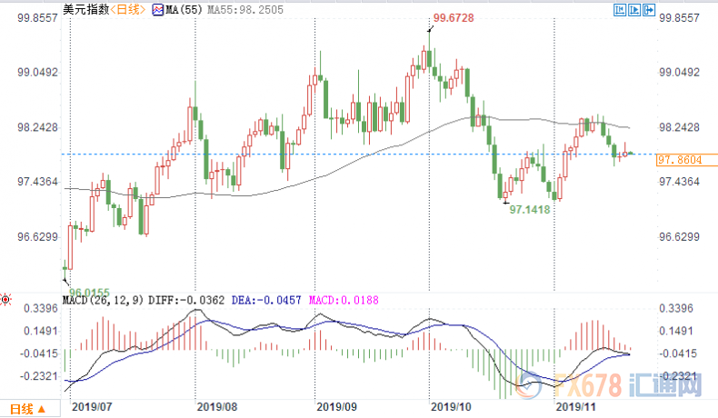718x418 pixels.
Task: Click left axis value 98.2428
Action: pyautogui.click(x=38, y=127)
